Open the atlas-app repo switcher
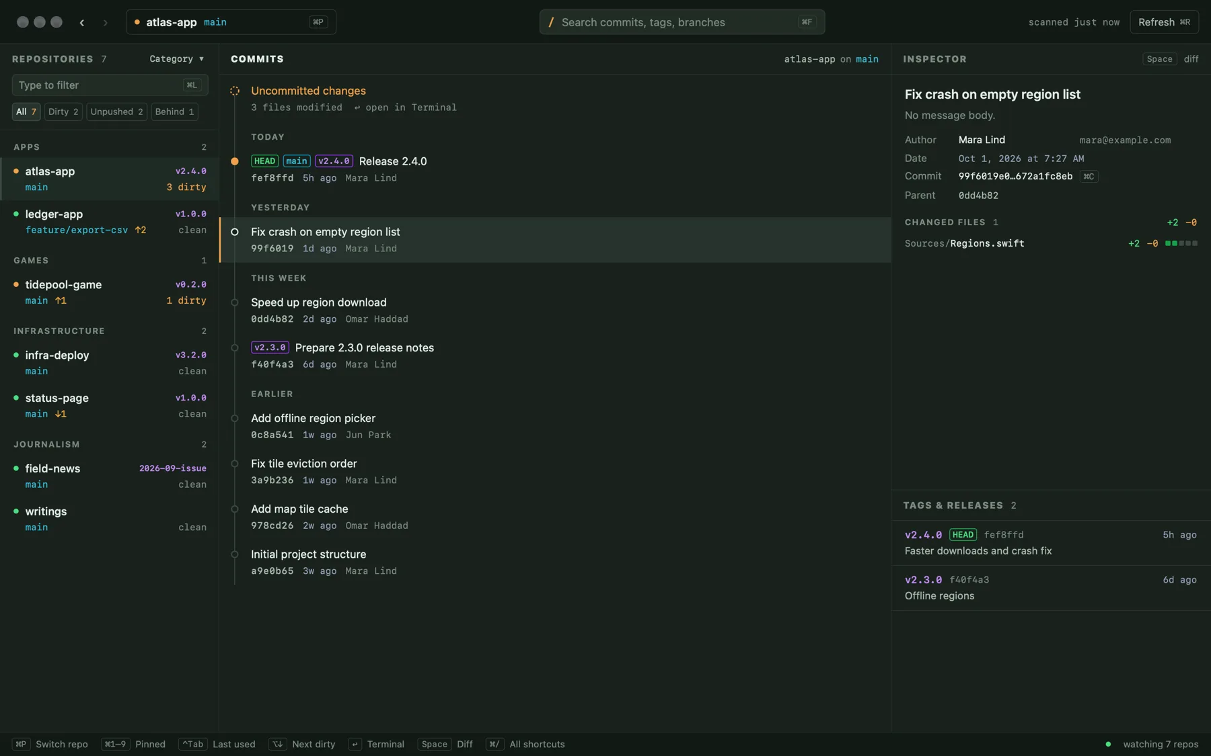The image size is (1211, 756). point(231,22)
